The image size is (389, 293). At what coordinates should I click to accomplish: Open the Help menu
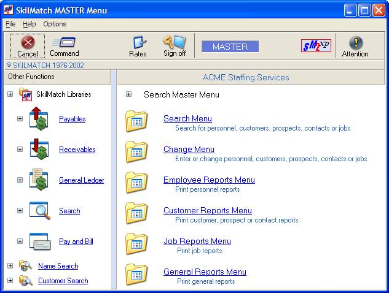point(29,24)
